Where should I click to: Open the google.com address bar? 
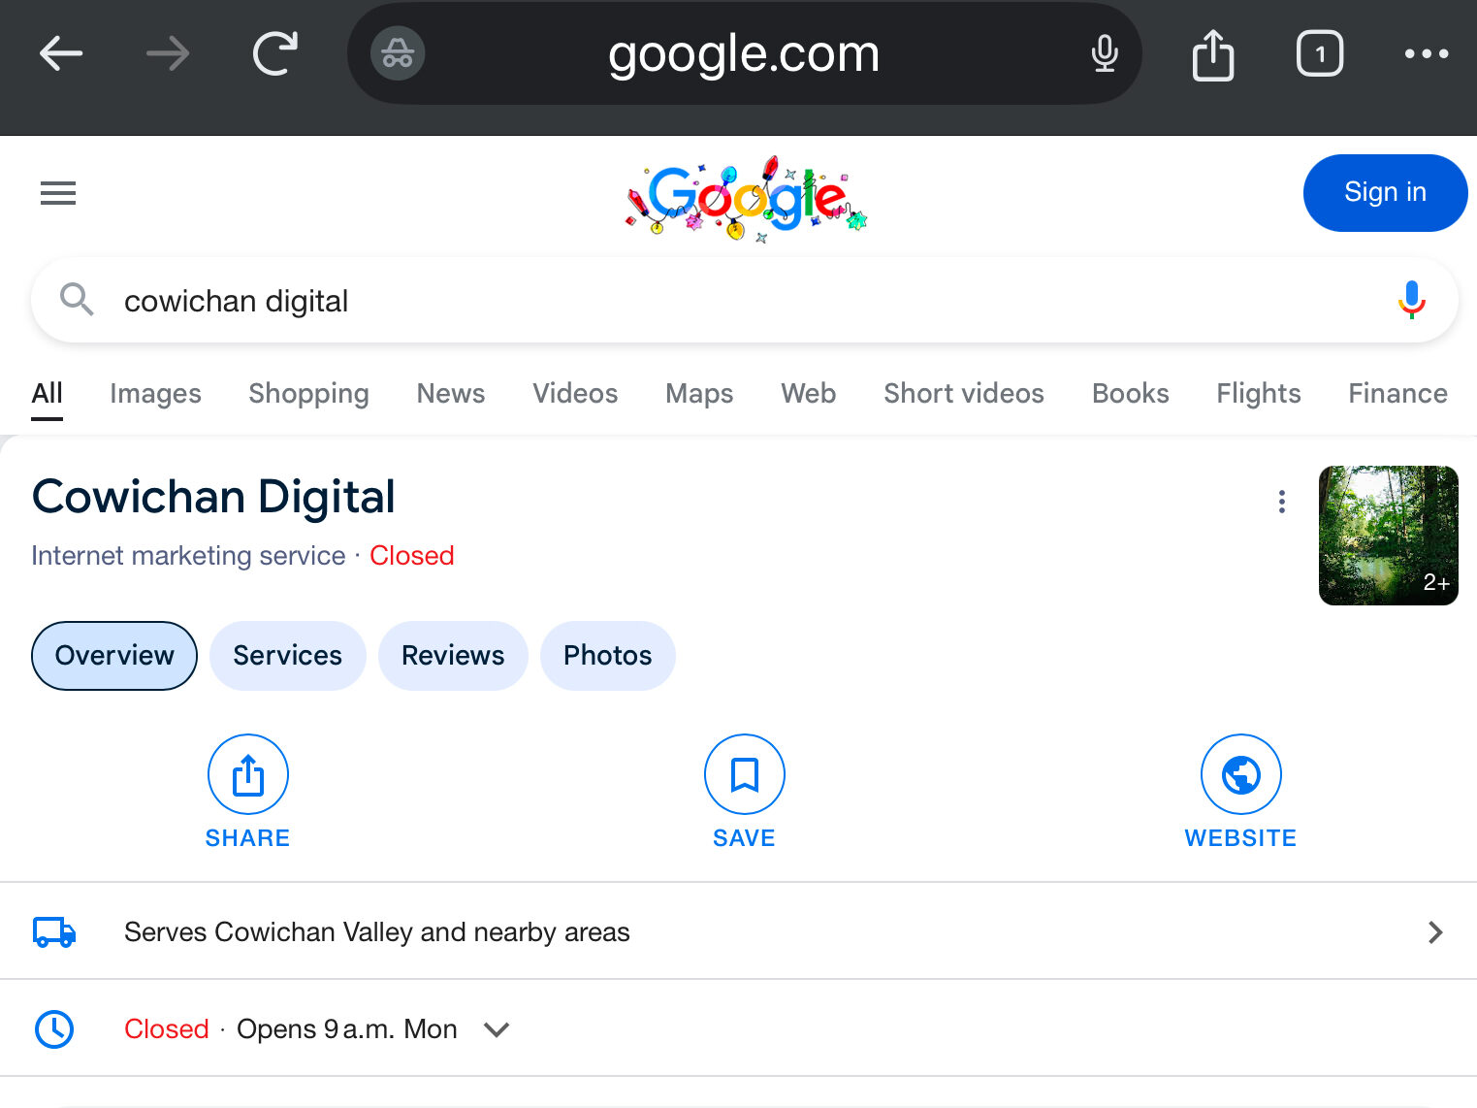[x=744, y=53]
